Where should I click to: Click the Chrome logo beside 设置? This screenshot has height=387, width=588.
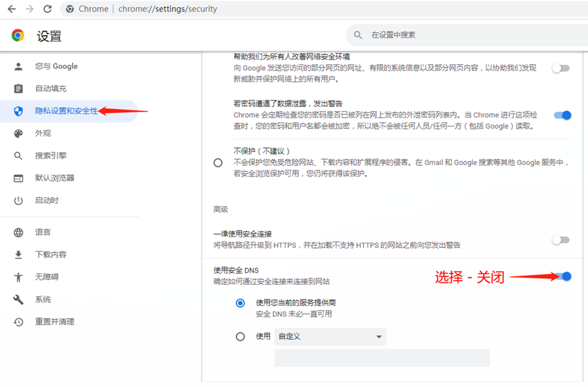[18, 35]
